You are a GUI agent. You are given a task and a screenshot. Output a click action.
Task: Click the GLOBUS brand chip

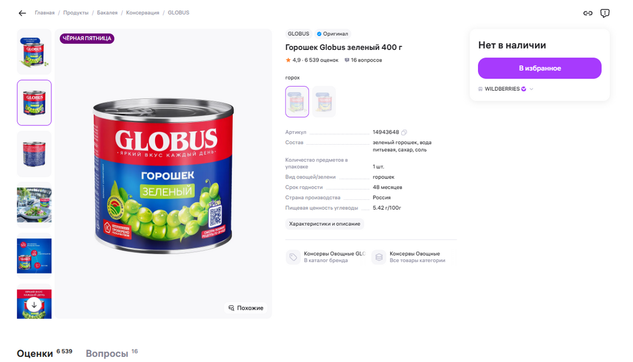[298, 34]
